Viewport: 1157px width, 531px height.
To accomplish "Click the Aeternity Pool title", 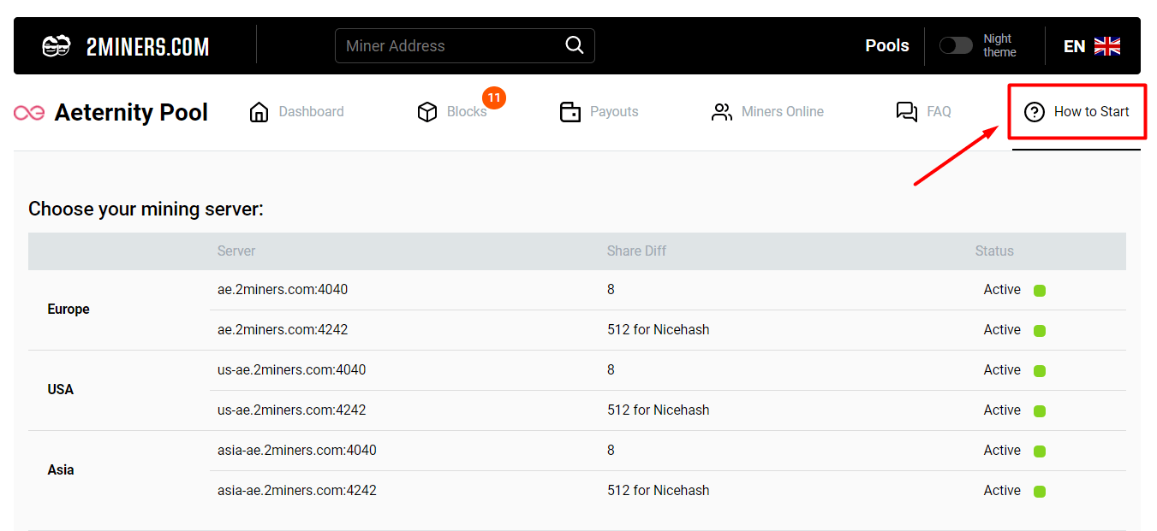I will click(131, 113).
